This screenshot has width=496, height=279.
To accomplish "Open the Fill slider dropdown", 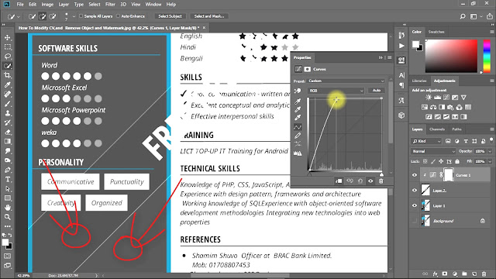I will pyautogui.click(x=490, y=161).
